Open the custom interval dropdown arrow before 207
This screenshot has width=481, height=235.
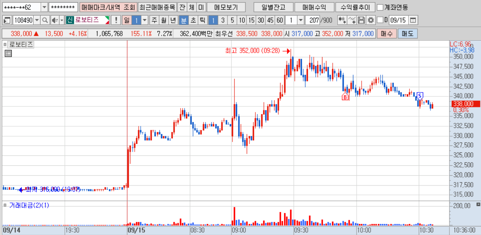click(301, 20)
